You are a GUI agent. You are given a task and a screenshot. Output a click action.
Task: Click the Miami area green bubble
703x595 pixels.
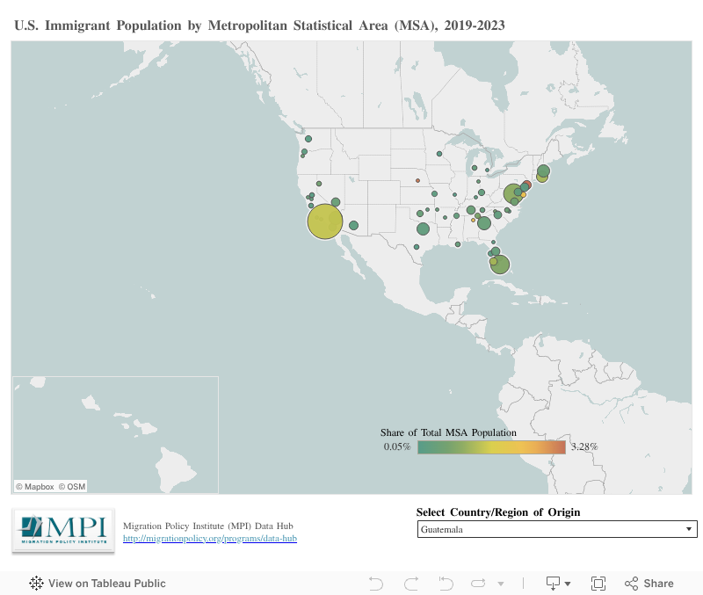coord(500,264)
